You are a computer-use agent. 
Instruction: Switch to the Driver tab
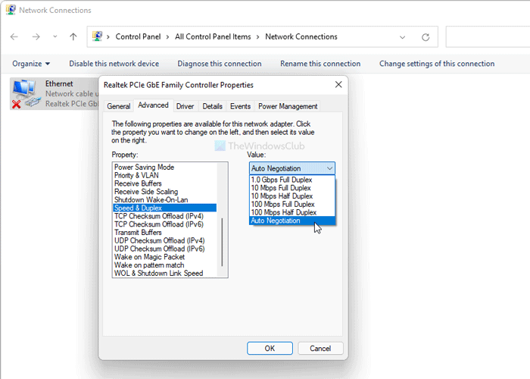tap(185, 106)
